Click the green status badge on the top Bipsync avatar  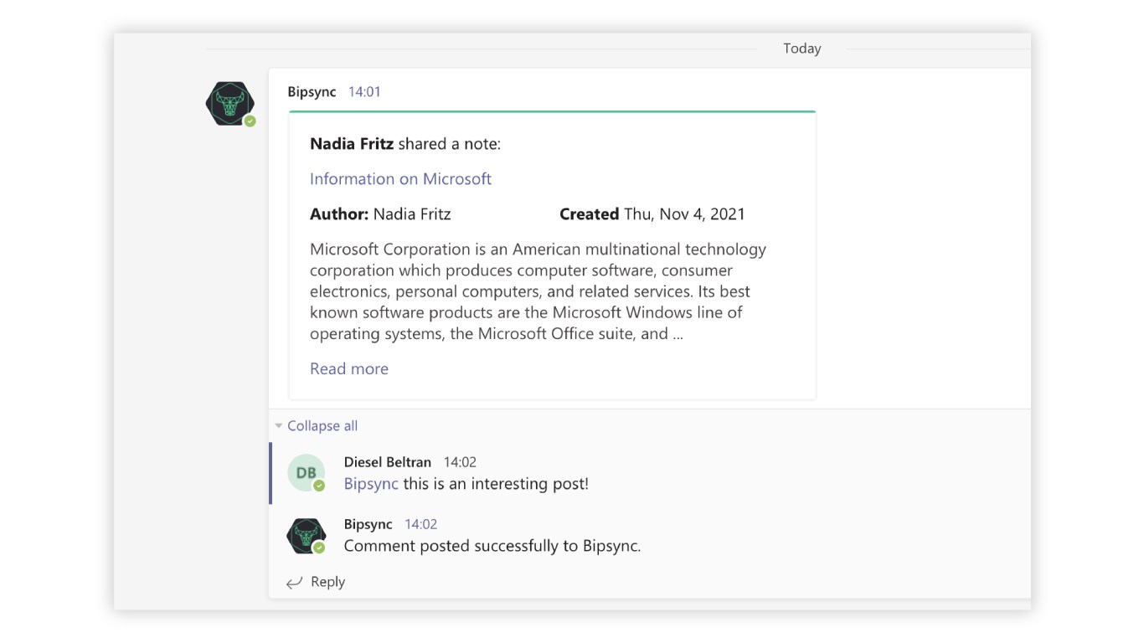coord(250,121)
